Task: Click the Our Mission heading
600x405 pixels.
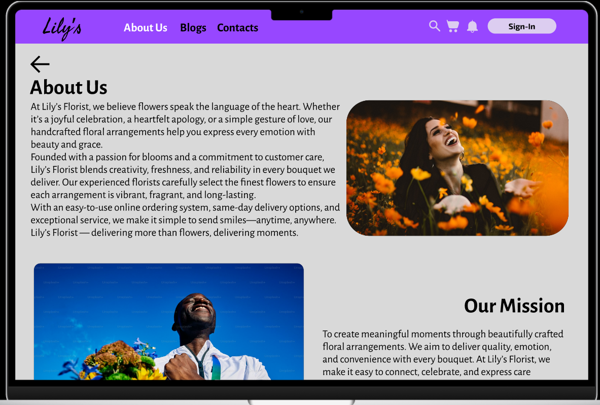Action: (x=514, y=306)
